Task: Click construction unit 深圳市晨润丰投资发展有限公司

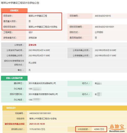Action: tap(42, 83)
